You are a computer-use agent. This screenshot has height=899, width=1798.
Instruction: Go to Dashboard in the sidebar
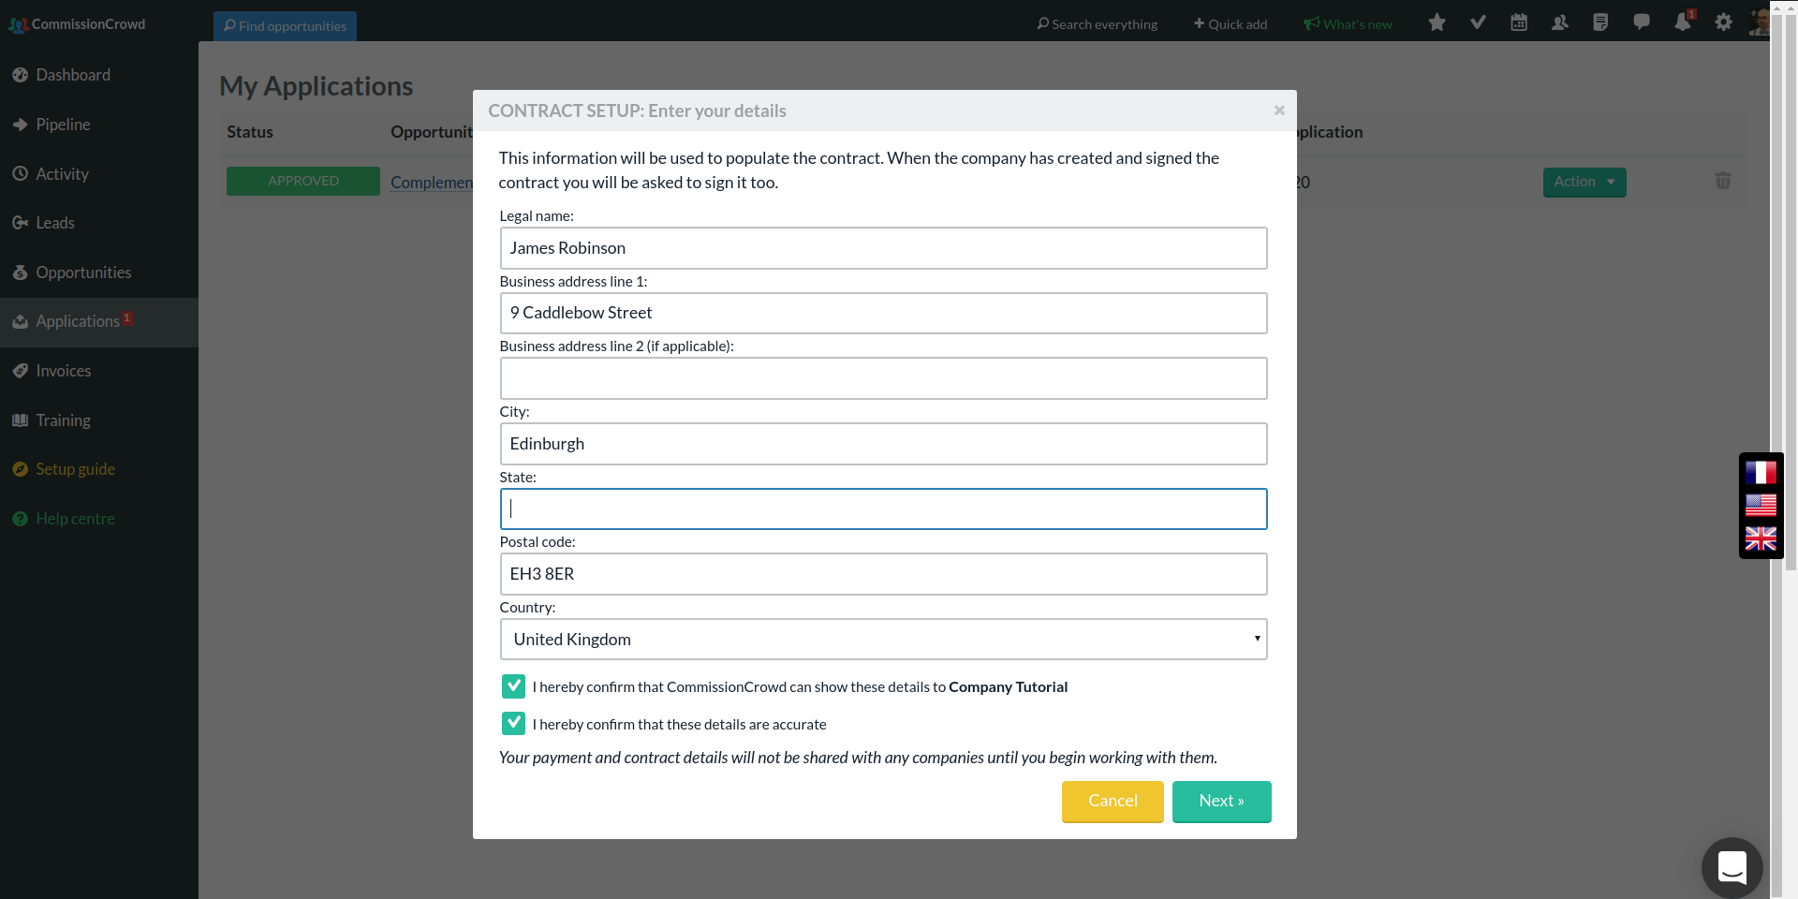[x=72, y=75]
